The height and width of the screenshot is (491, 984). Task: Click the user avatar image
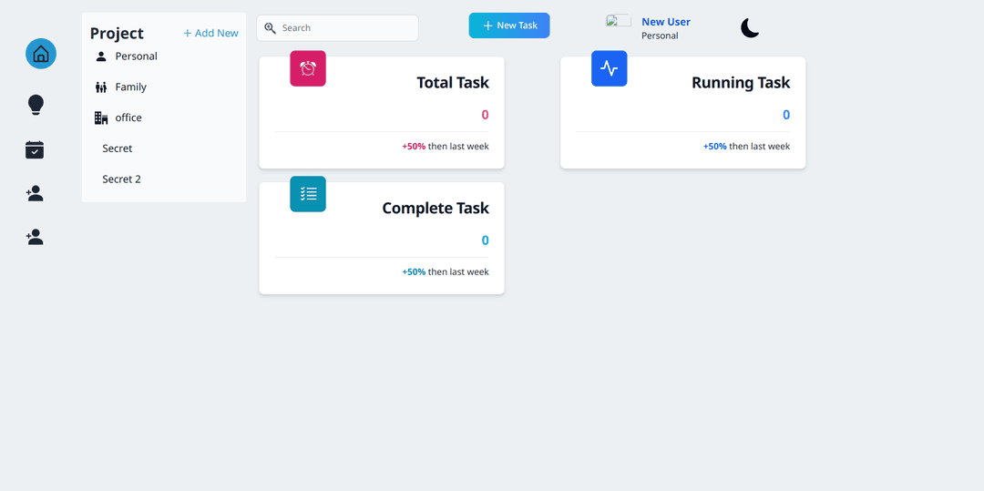(x=619, y=21)
